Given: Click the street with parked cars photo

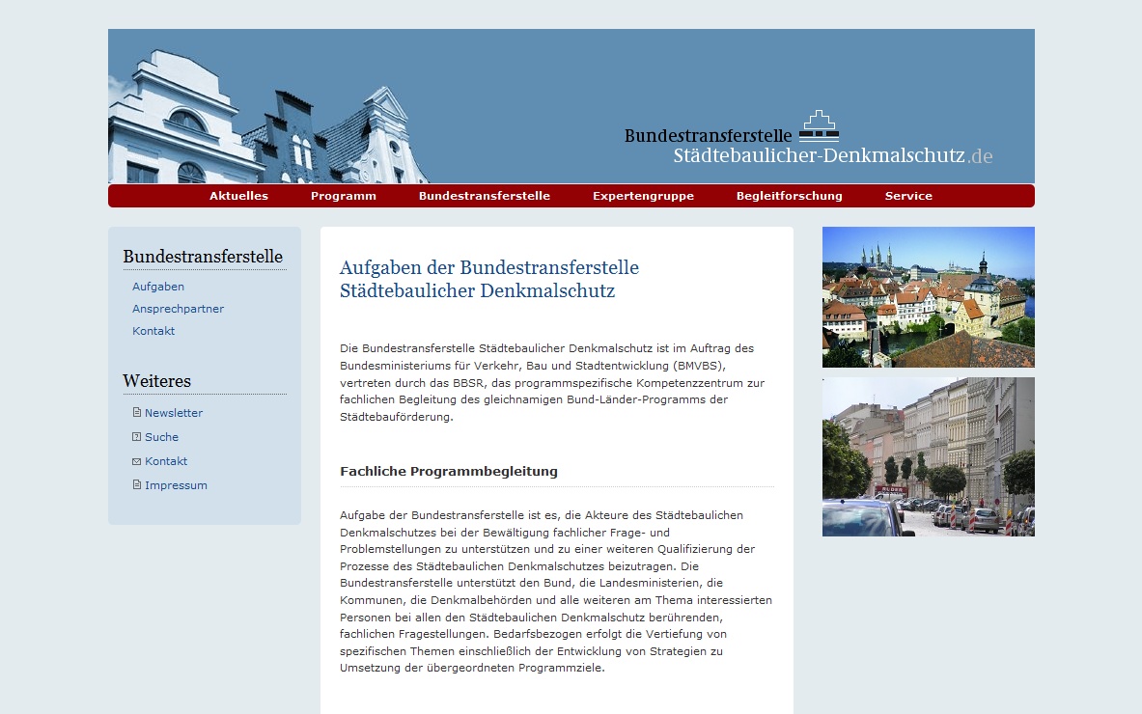Looking at the screenshot, I should pos(928,456).
